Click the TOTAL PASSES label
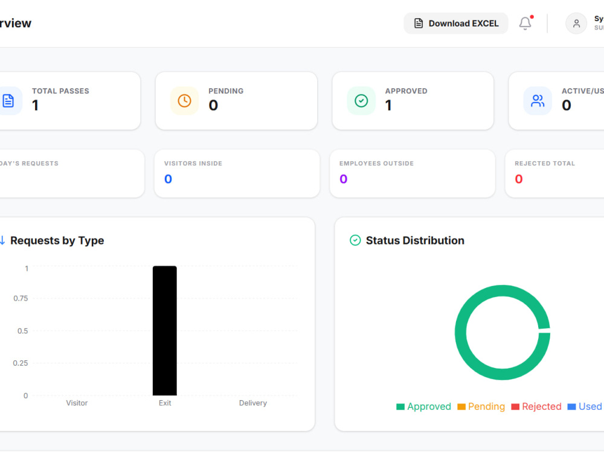604x452 pixels. (x=60, y=91)
